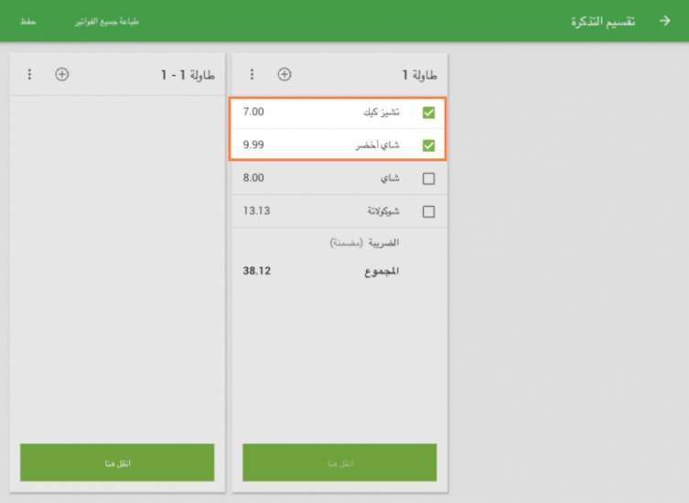The image size is (689, 503).
Task: Click طباعة جميع الفواتير to print all invoices
Action: click(x=107, y=20)
